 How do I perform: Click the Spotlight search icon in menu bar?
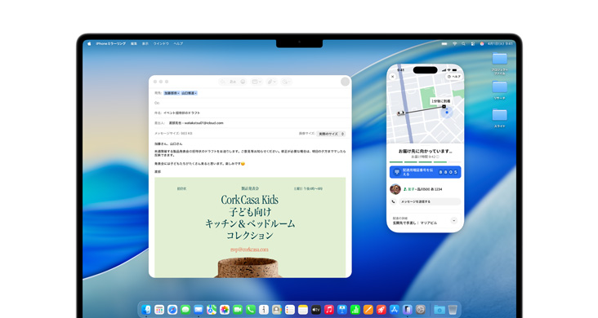464,44
